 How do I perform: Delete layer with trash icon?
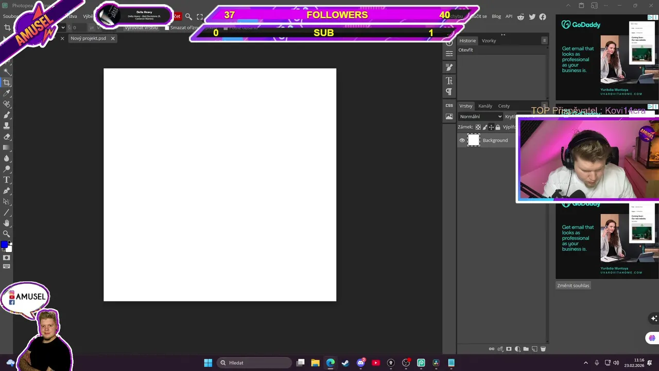point(543,349)
